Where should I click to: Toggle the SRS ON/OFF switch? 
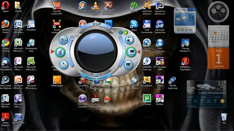(96, 74)
